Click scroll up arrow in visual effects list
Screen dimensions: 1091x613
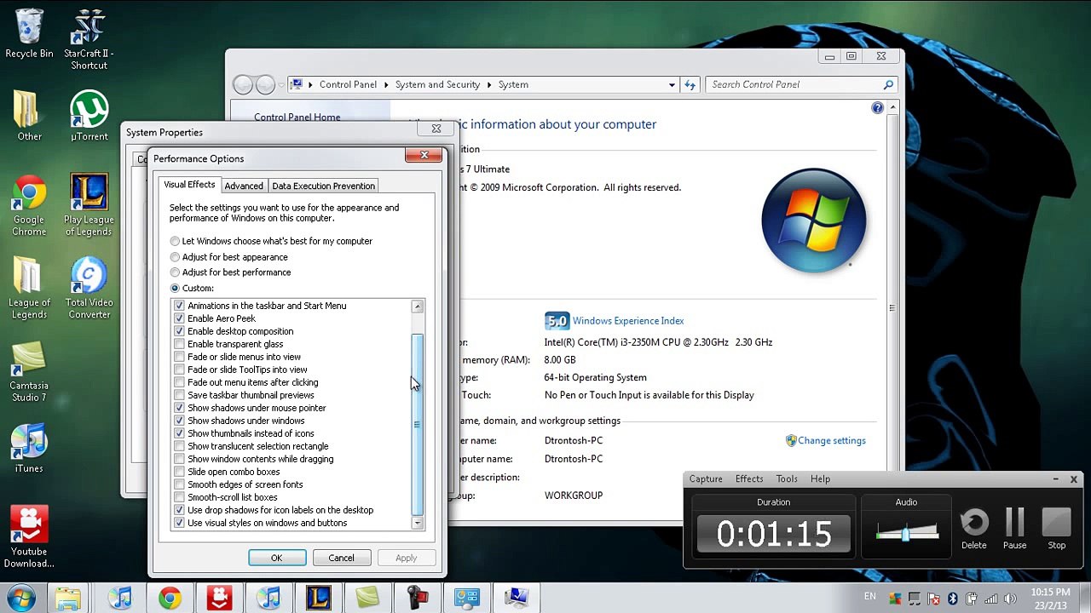(x=417, y=306)
